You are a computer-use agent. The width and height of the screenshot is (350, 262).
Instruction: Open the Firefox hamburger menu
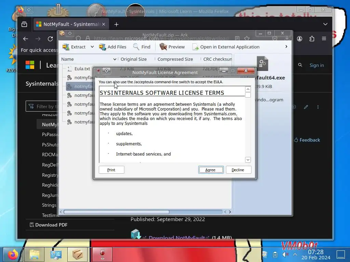[324, 39]
